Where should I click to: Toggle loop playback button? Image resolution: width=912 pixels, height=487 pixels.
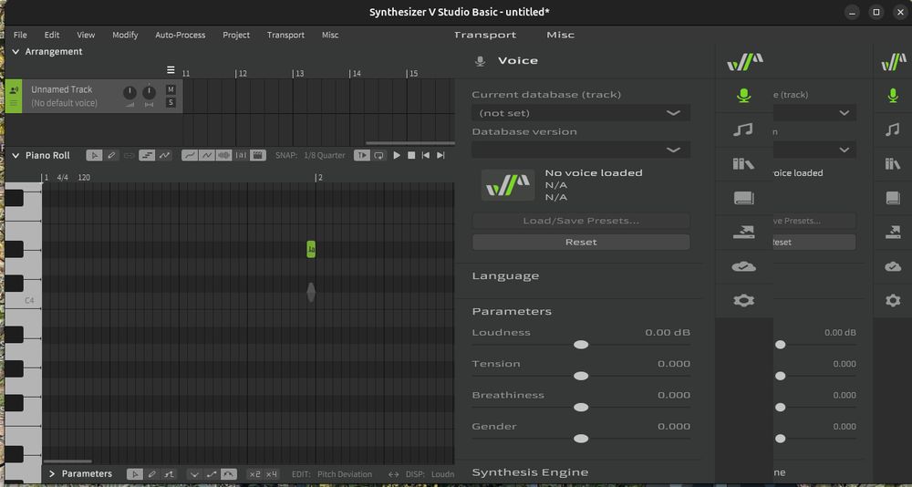pos(378,155)
